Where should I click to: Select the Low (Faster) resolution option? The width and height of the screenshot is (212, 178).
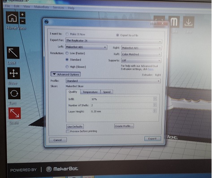pyautogui.click(x=67, y=53)
